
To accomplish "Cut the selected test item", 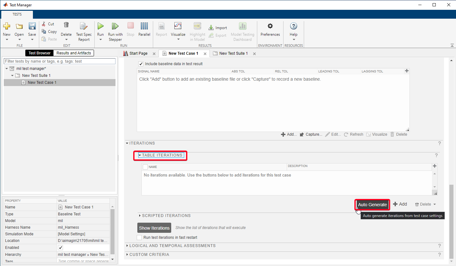I will point(48,24).
